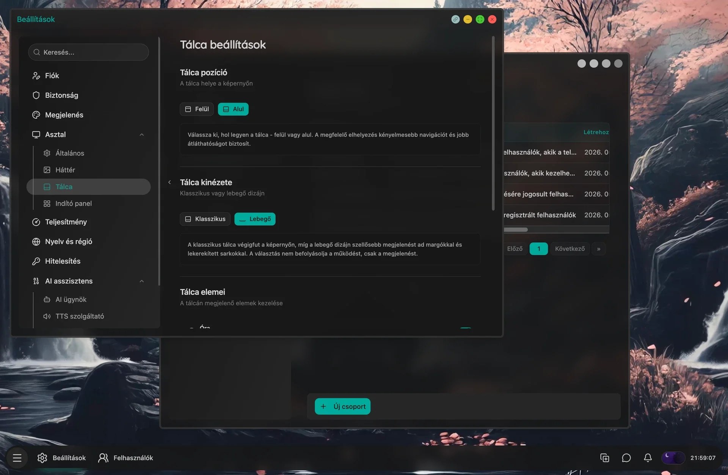Click the taskbar clock 21:59:07
The height and width of the screenshot is (475, 728).
click(703, 458)
